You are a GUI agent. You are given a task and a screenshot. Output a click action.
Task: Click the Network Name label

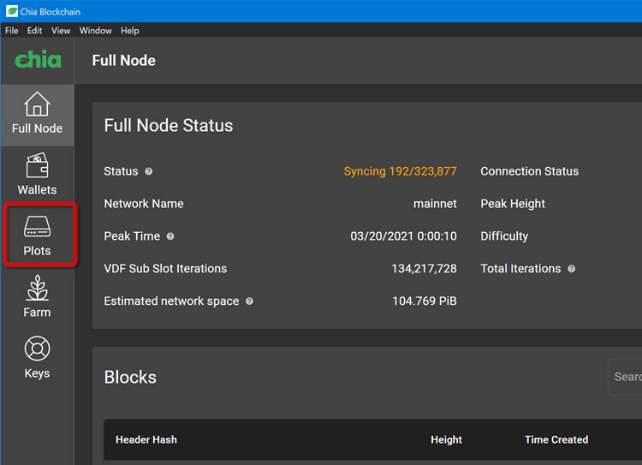[144, 204]
